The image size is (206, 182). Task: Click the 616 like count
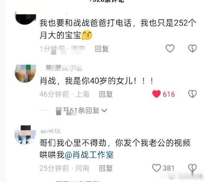(x=169, y=94)
